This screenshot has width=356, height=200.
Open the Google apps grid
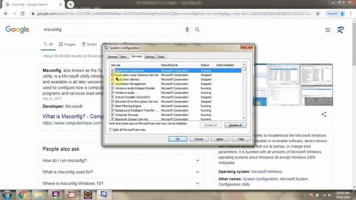point(328,29)
